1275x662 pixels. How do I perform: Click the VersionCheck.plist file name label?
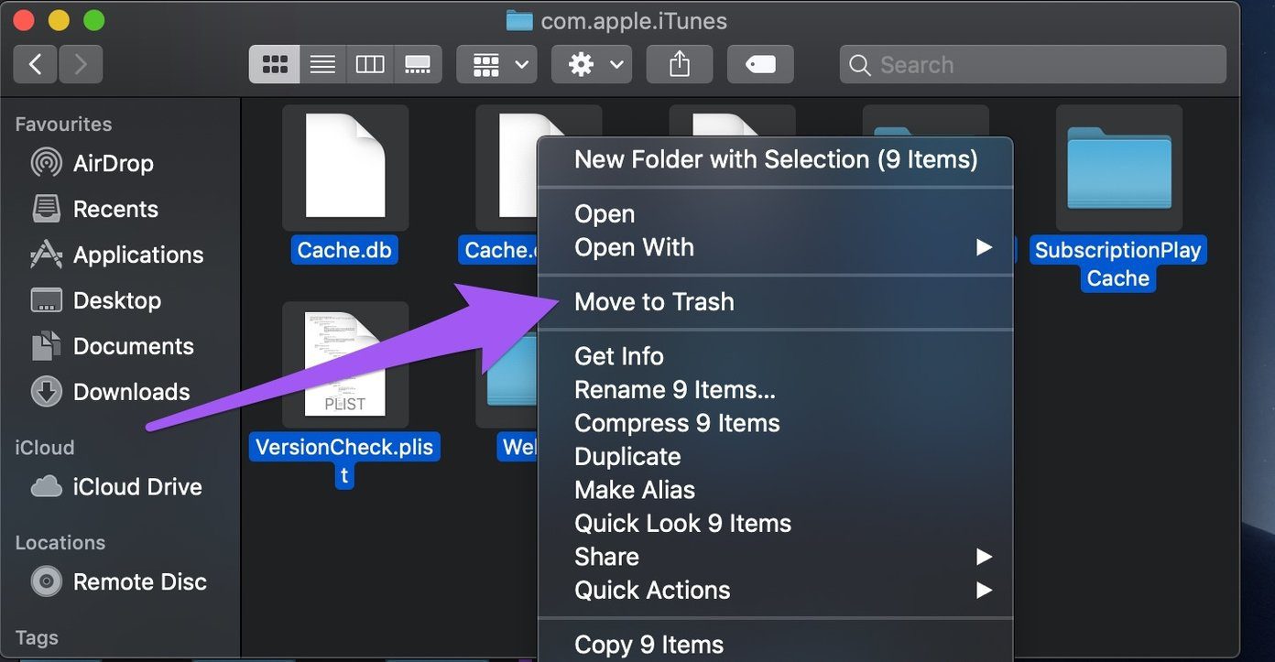[x=344, y=461]
